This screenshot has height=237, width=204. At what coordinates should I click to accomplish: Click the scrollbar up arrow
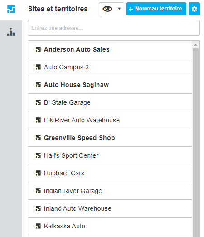click(x=195, y=45)
